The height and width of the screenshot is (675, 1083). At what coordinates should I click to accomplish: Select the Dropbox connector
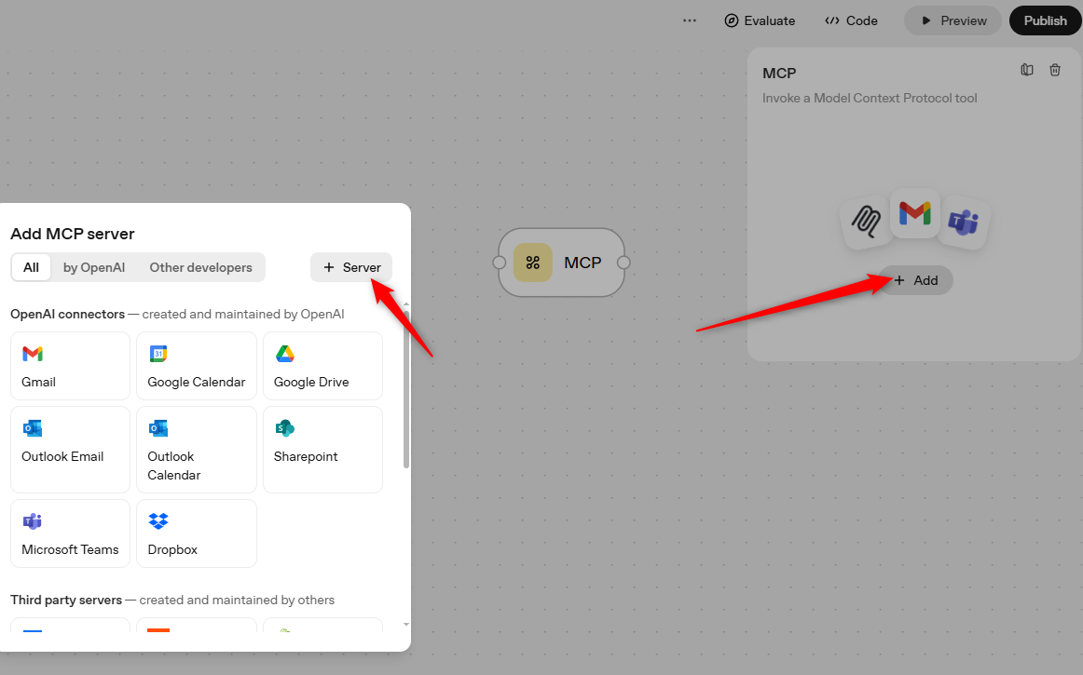(x=197, y=533)
